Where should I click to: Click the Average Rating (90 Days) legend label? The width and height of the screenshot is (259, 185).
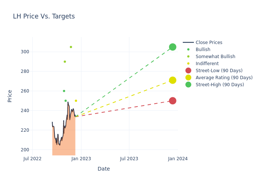(224, 78)
